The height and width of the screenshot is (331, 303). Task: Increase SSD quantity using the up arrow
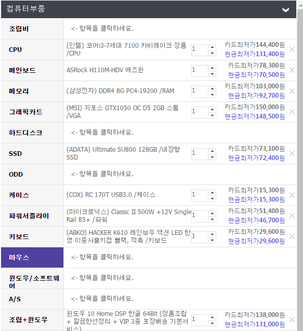pos(212,151)
